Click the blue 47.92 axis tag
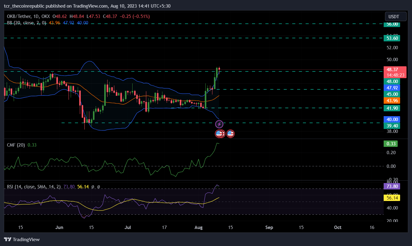This screenshot has width=412, height=246. click(x=392, y=88)
